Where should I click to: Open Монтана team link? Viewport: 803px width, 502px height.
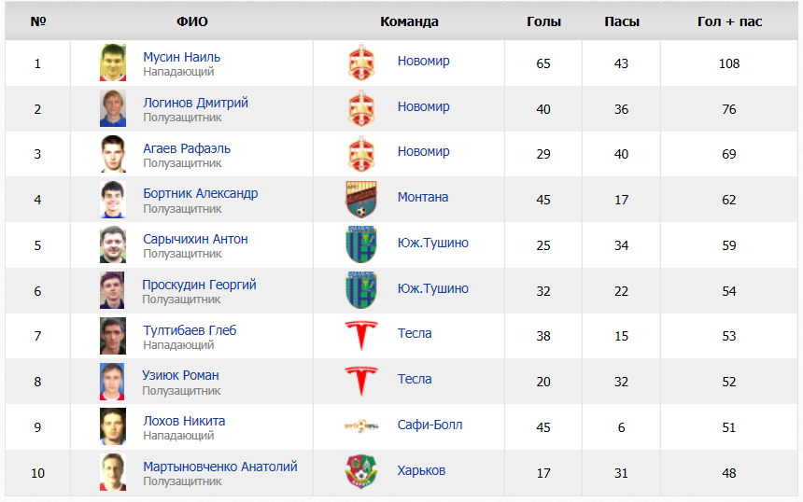tap(423, 197)
